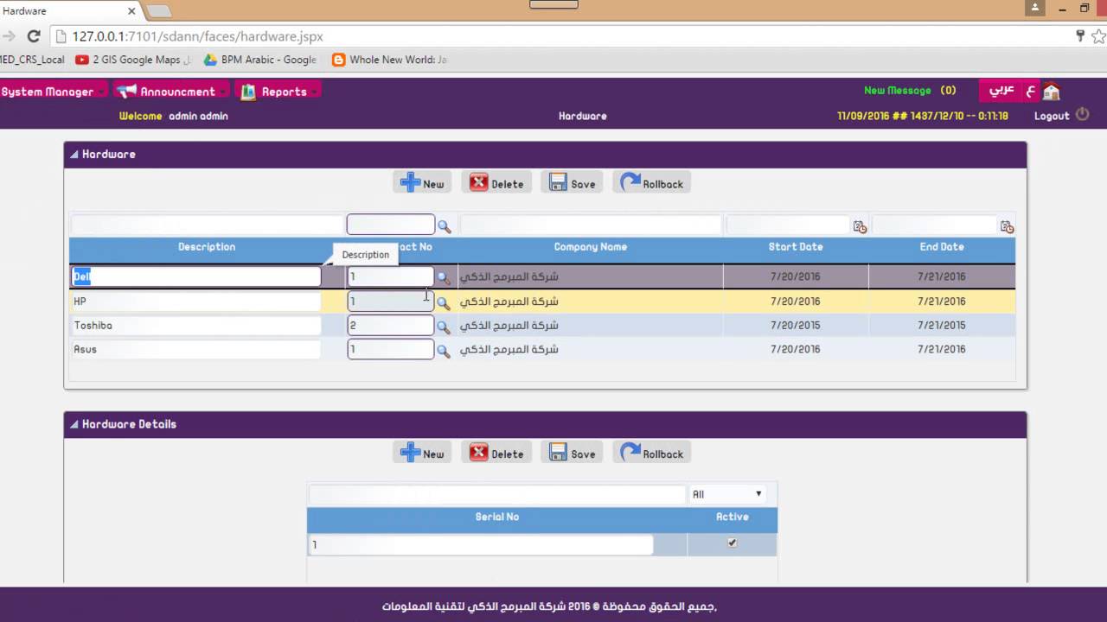
Task: Open the contract lookup magnifier for Asus row
Action: pos(443,352)
